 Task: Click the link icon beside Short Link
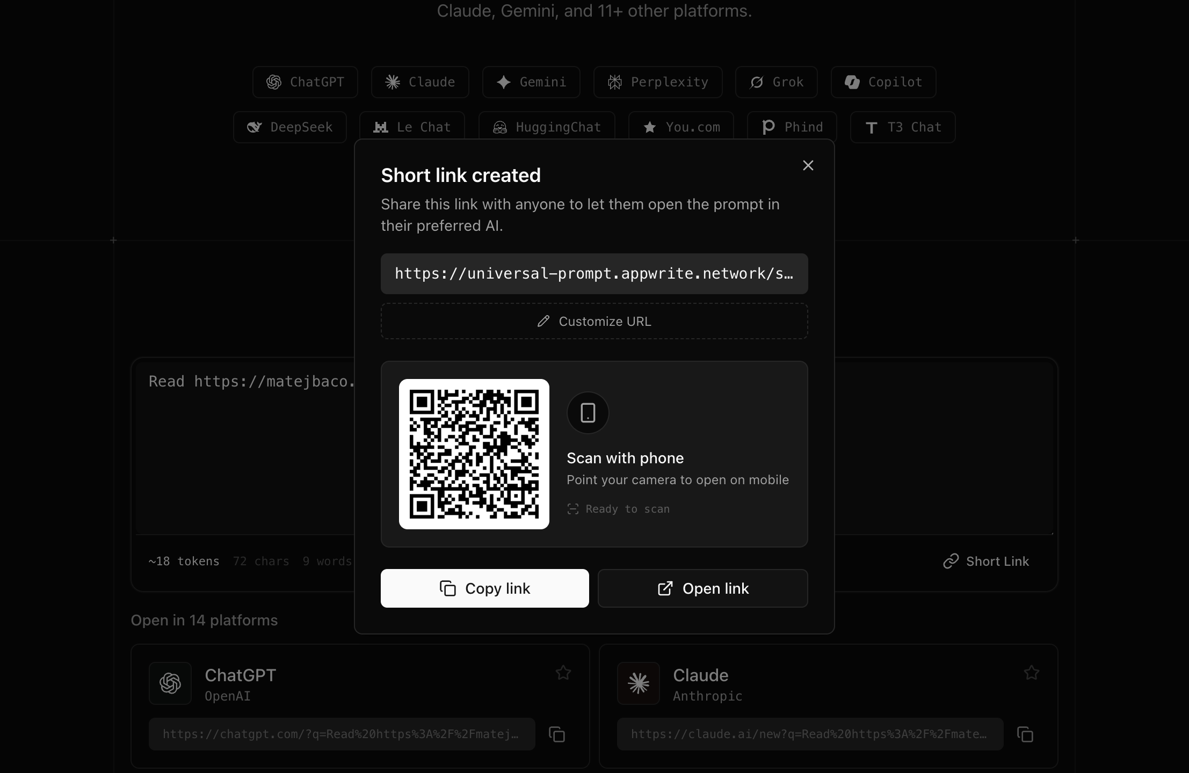(x=952, y=561)
